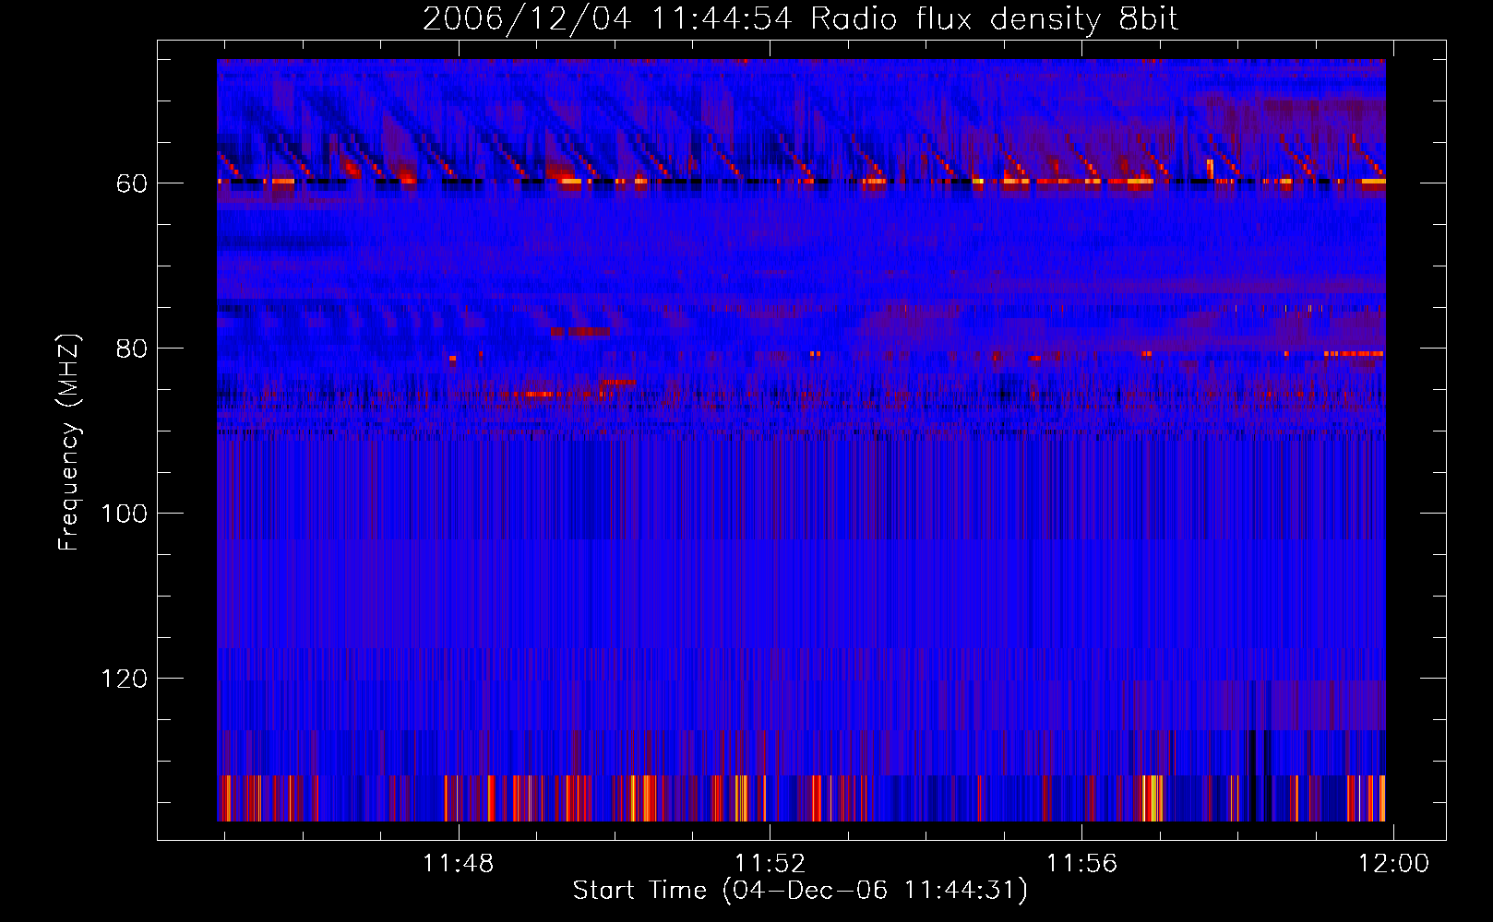The image size is (1493, 922).
Task: Select the plot title '2006/12/04 11:44:54 Radio flux density 8bit'
Action: 800,19
